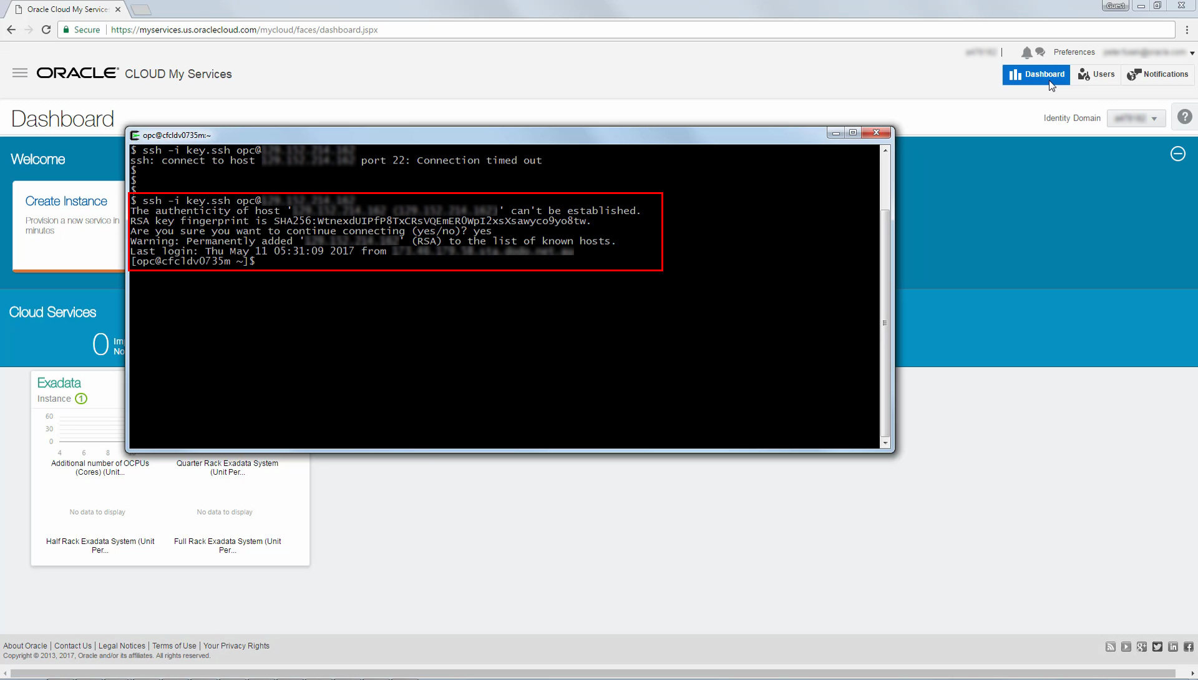Click the Exadata instance count badge
The width and height of the screenshot is (1198, 680).
pyautogui.click(x=81, y=399)
